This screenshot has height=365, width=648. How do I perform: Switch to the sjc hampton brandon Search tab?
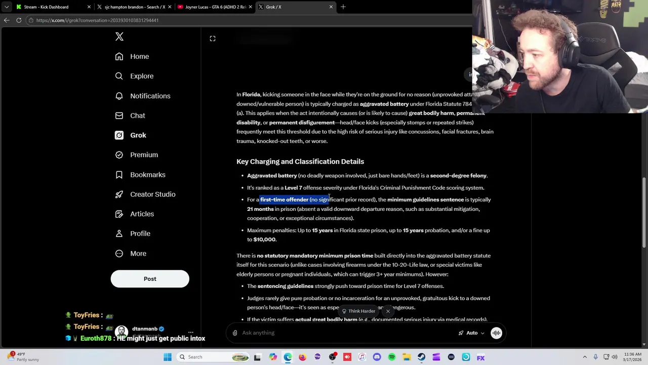(134, 7)
